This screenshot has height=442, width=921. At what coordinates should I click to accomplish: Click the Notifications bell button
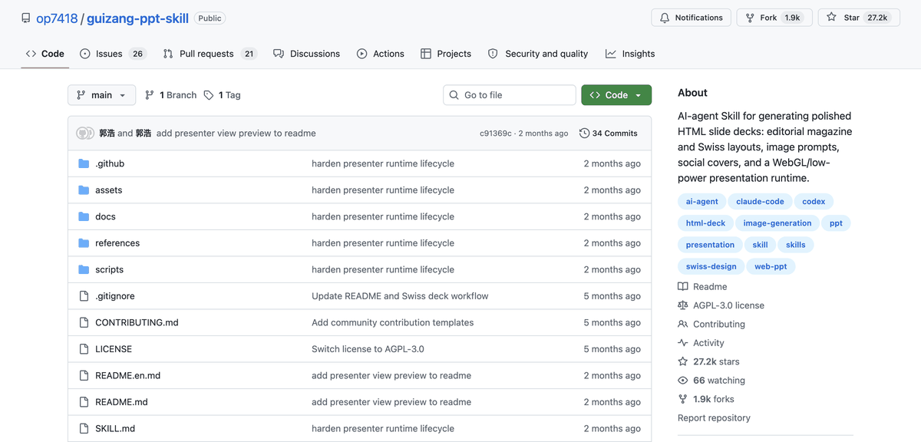[x=691, y=18]
